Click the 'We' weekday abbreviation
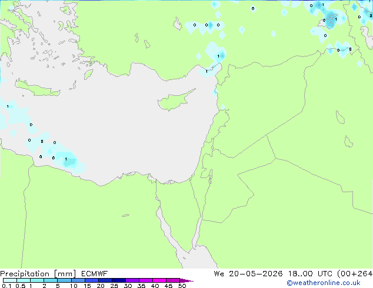Image resolution: width=373 pixels, height=288 pixels. [219, 274]
